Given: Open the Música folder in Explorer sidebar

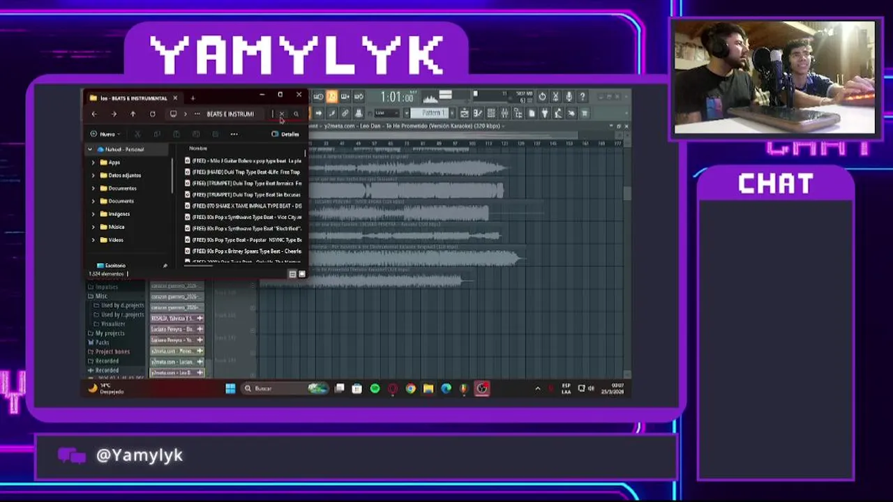Looking at the screenshot, I should point(116,227).
